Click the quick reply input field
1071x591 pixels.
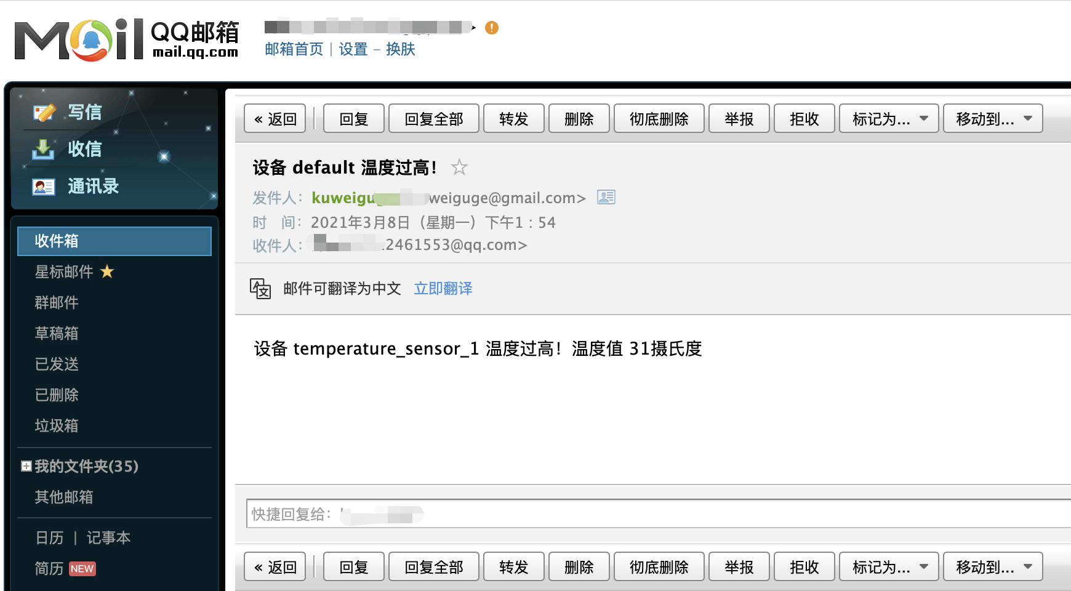659,513
